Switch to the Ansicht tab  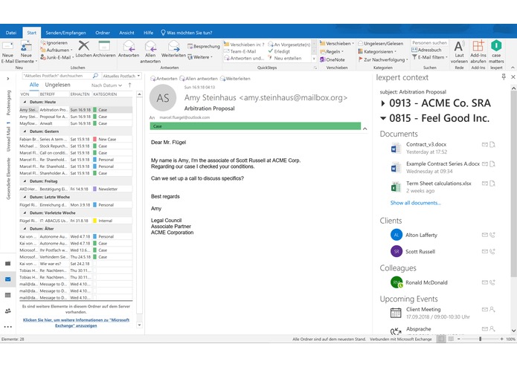[126, 33]
